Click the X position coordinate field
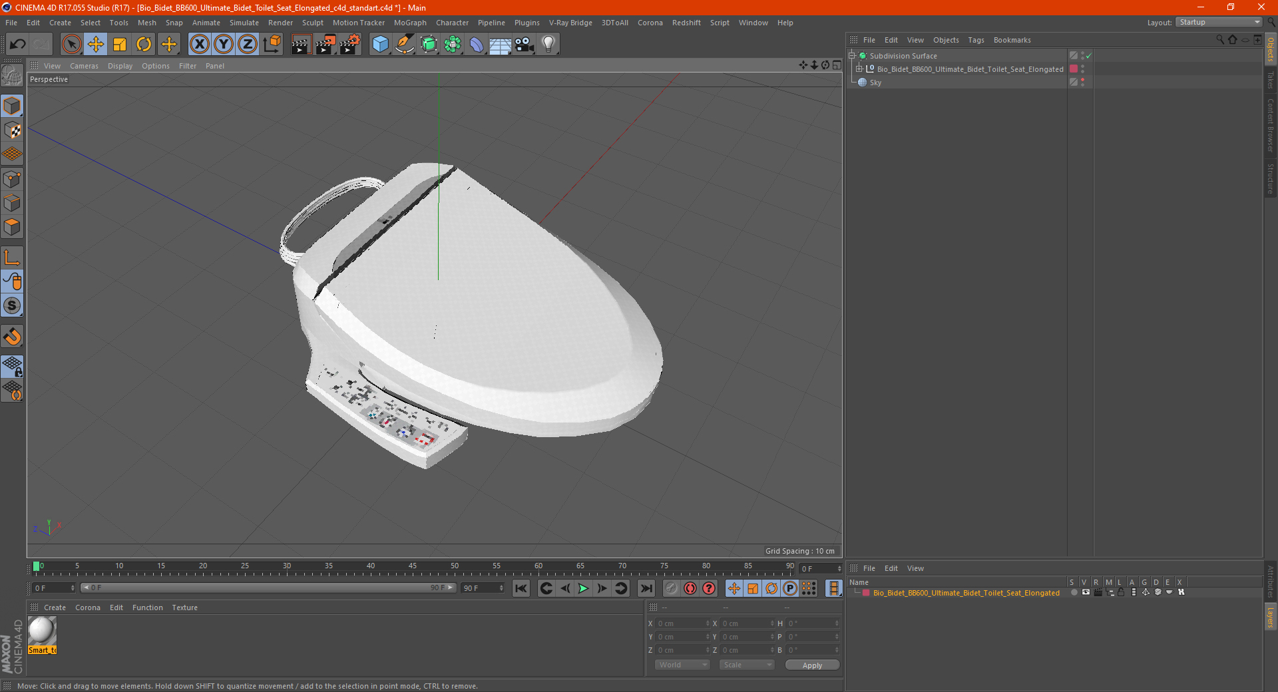The height and width of the screenshot is (692, 1278). pos(682,623)
